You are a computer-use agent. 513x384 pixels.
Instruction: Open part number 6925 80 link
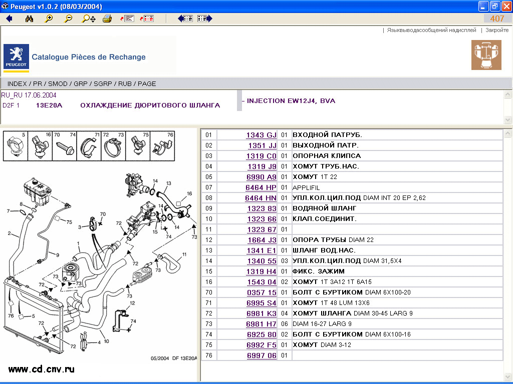click(x=262, y=334)
